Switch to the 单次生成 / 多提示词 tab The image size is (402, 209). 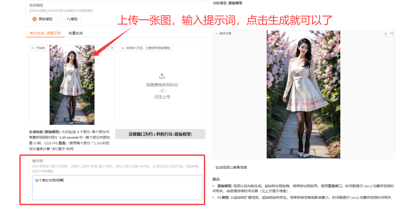(45, 33)
